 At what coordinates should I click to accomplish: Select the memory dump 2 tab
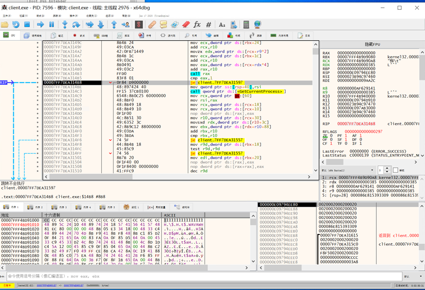point(34,207)
